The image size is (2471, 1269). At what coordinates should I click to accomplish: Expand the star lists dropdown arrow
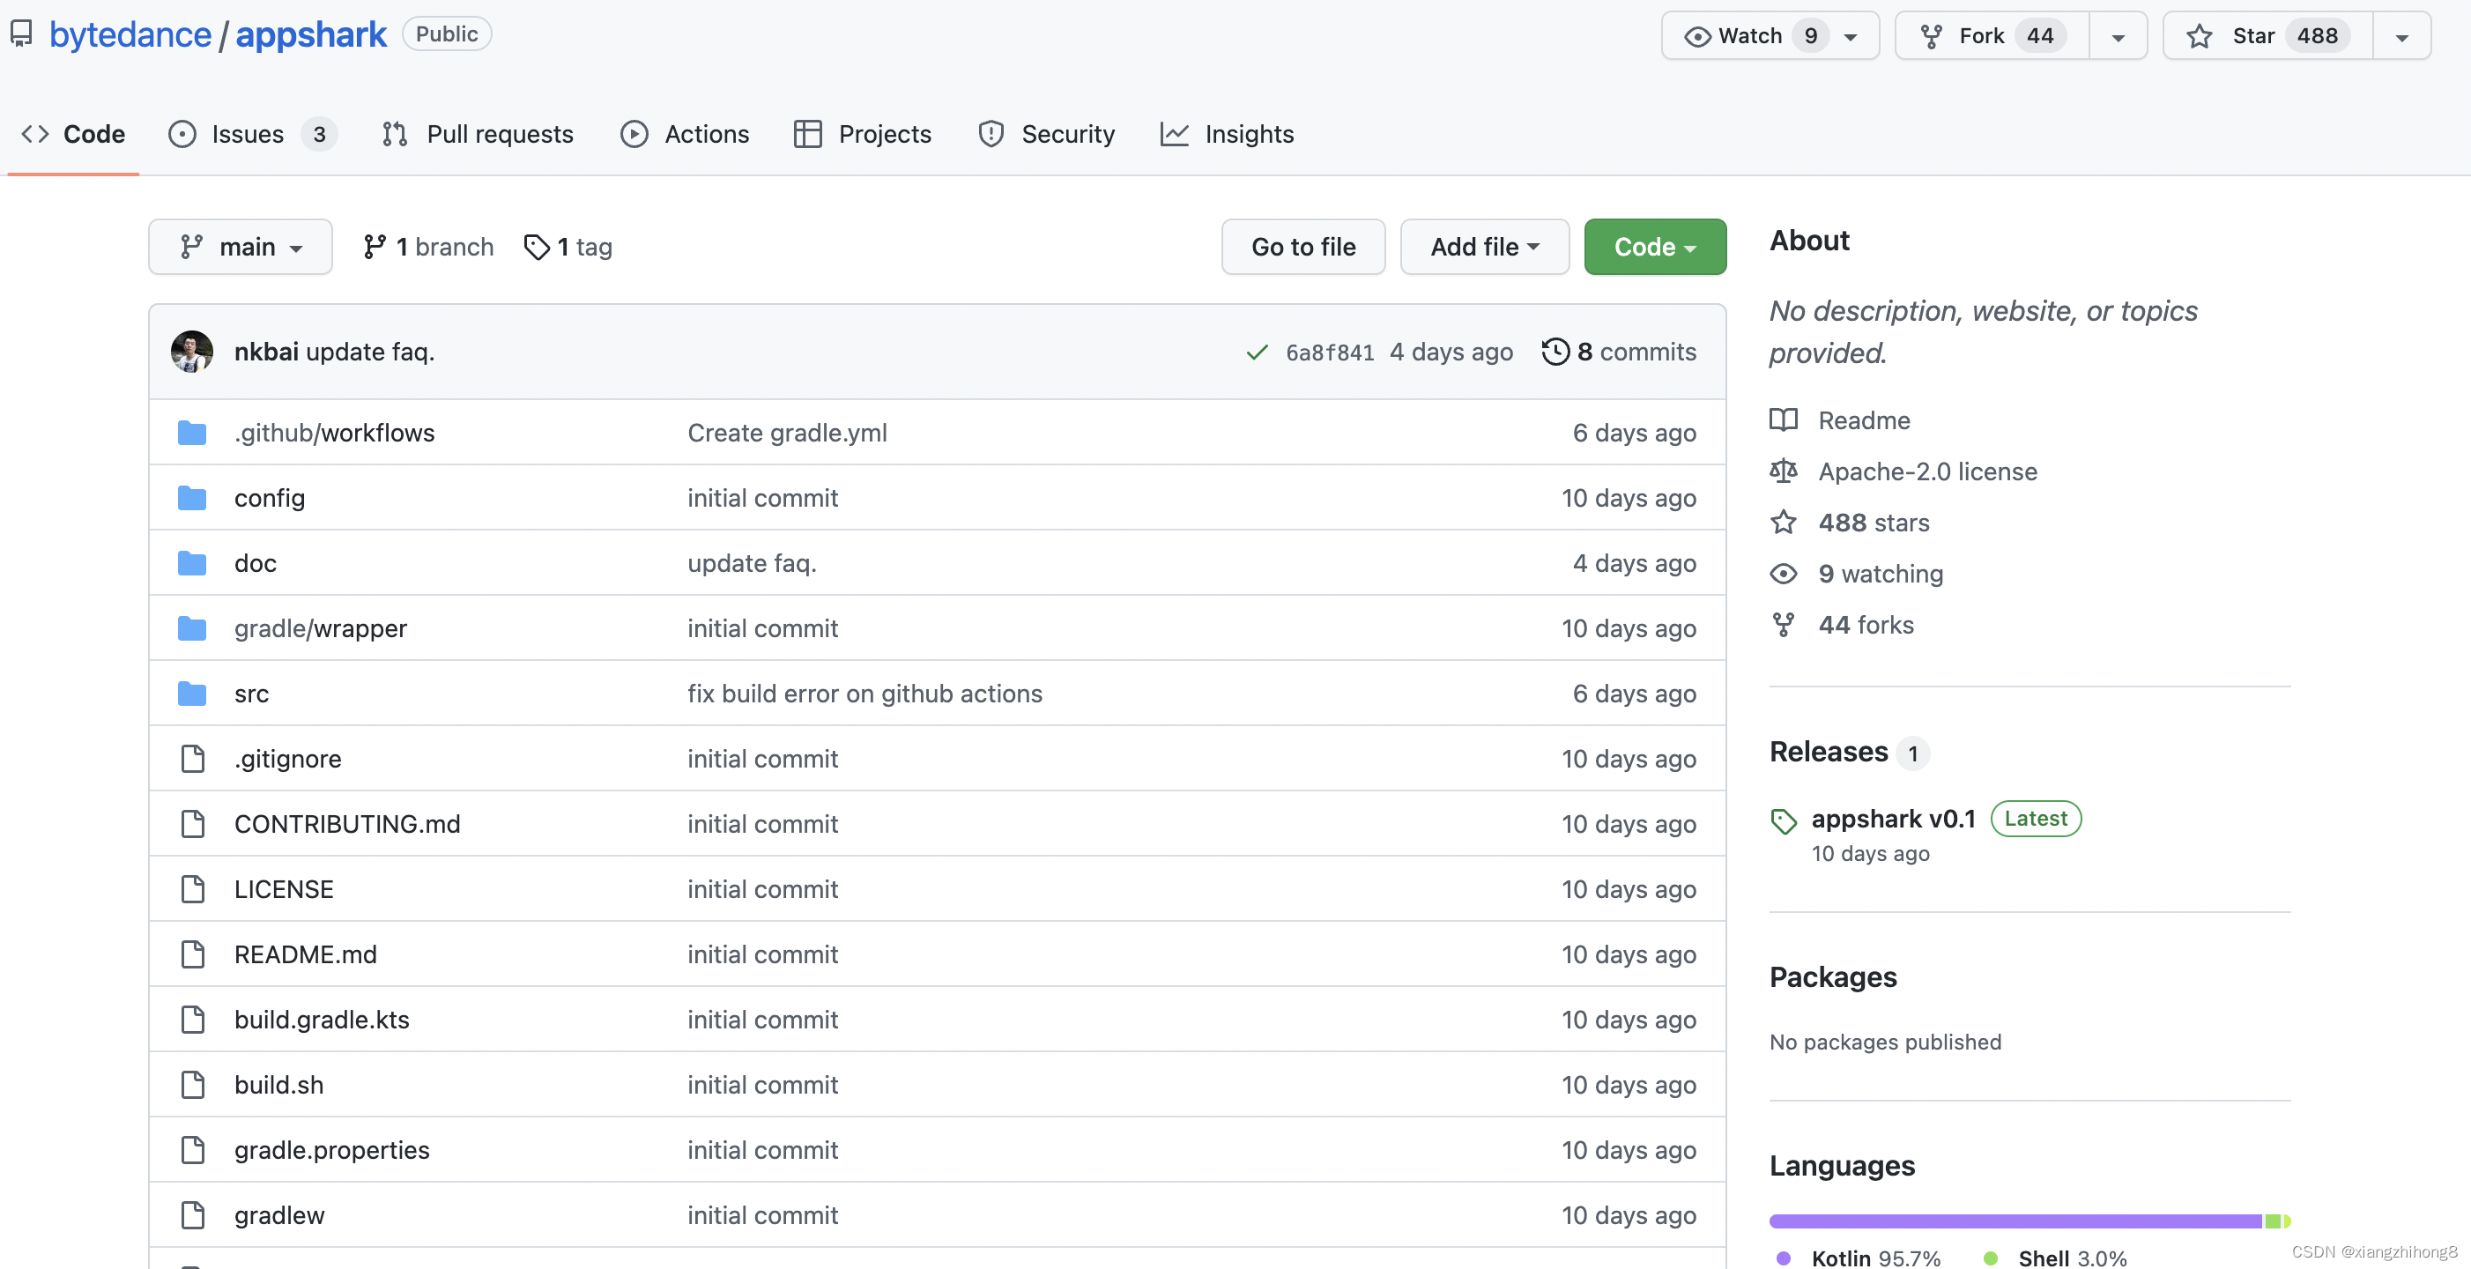[2401, 36]
